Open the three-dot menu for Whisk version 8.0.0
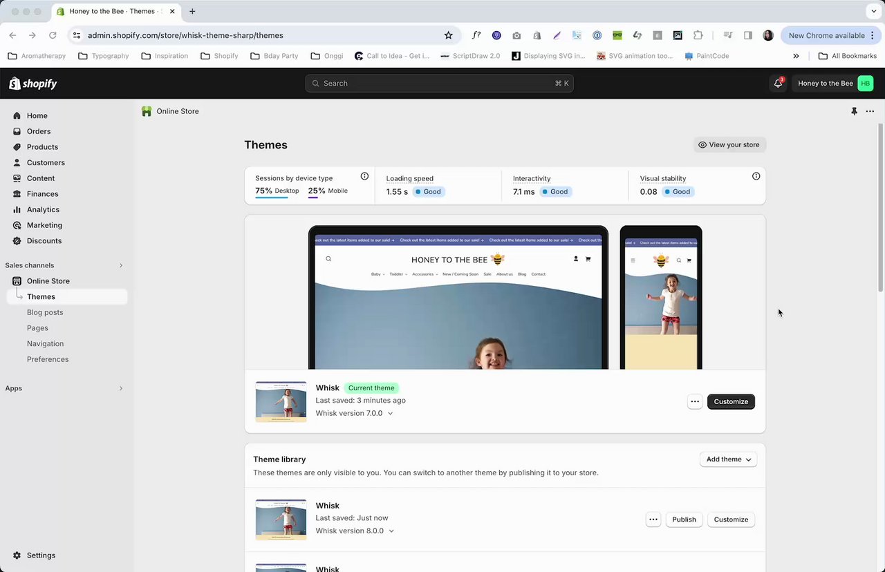Screen dimensions: 885x572 pyautogui.click(x=653, y=519)
